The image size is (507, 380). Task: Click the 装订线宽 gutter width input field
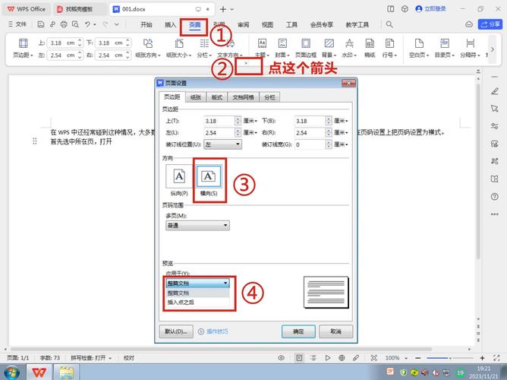point(310,144)
